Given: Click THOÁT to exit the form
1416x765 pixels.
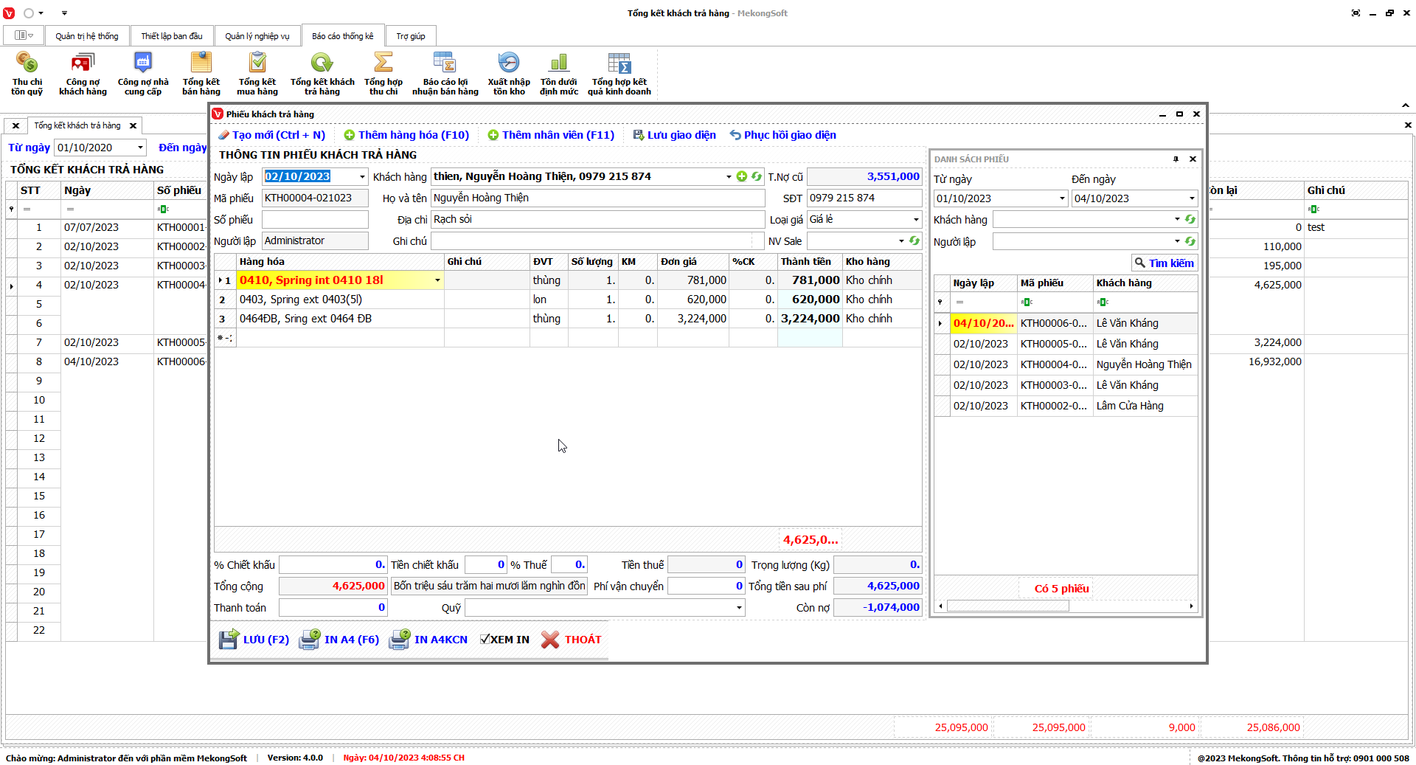Looking at the screenshot, I should click(x=572, y=640).
